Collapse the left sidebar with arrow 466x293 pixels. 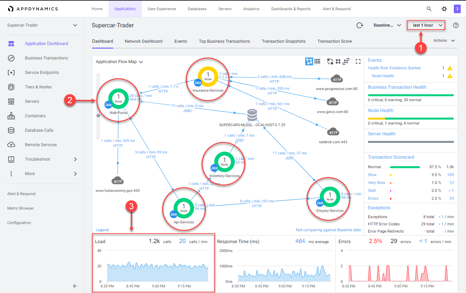(x=75, y=286)
